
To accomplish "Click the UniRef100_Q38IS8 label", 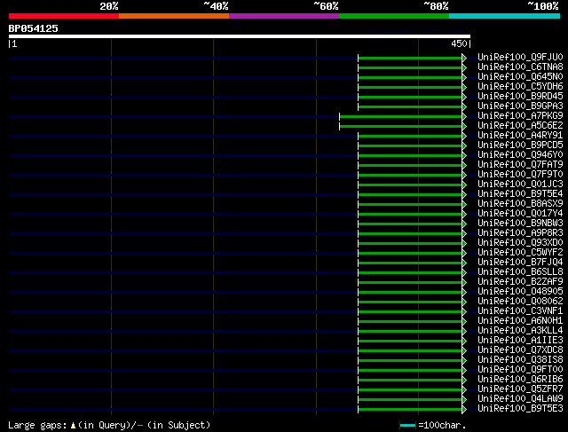I will tap(520, 360).
